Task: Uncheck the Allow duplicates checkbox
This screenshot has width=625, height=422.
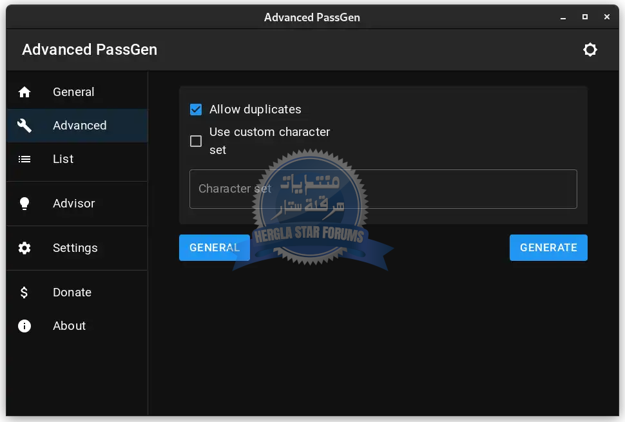Action: tap(196, 110)
